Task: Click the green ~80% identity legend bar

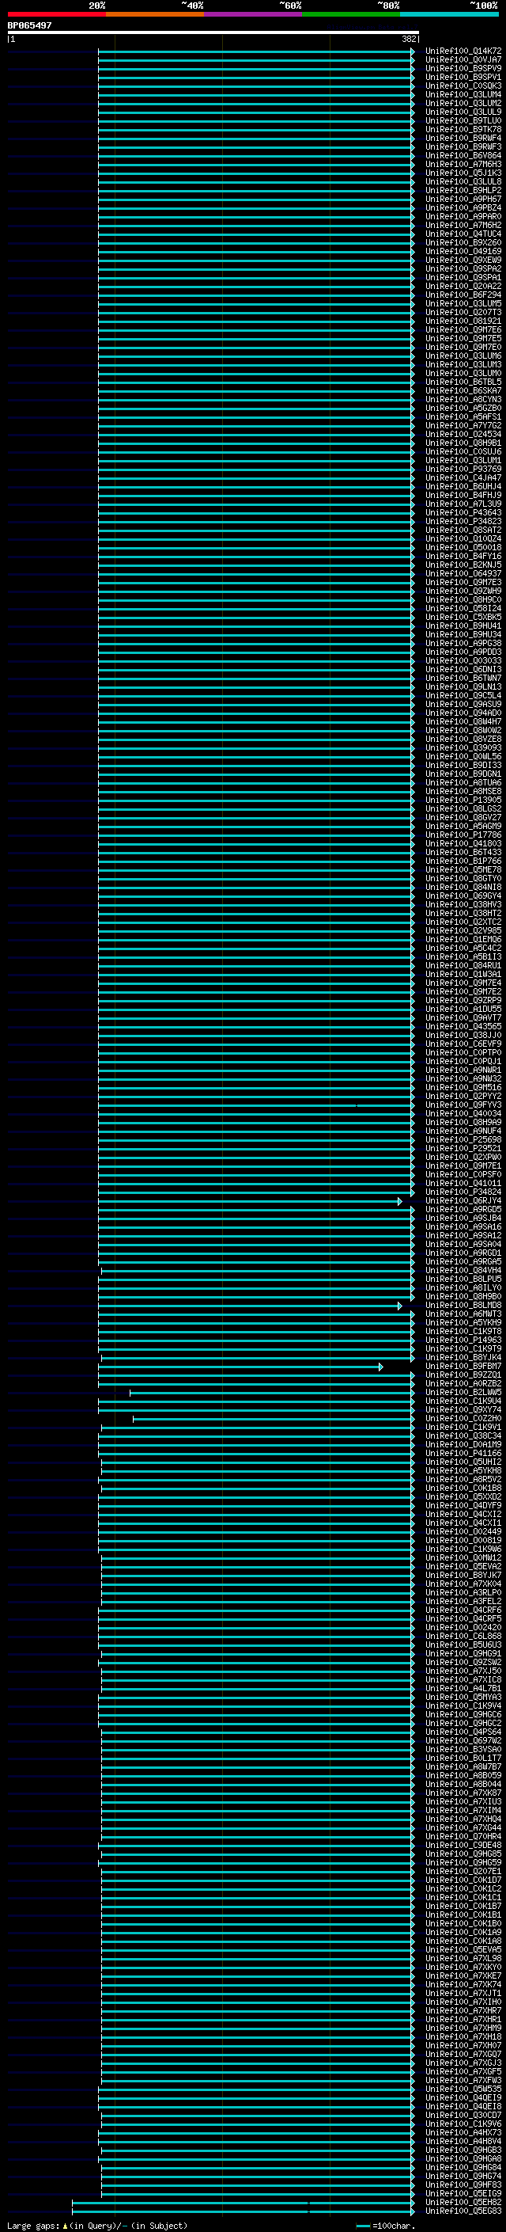Action: tap(351, 14)
